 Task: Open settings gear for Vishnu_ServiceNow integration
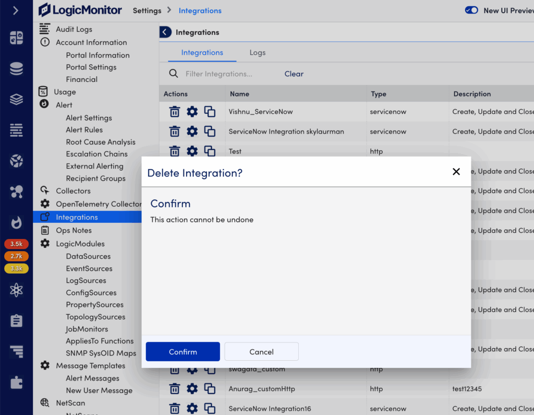[192, 112]
